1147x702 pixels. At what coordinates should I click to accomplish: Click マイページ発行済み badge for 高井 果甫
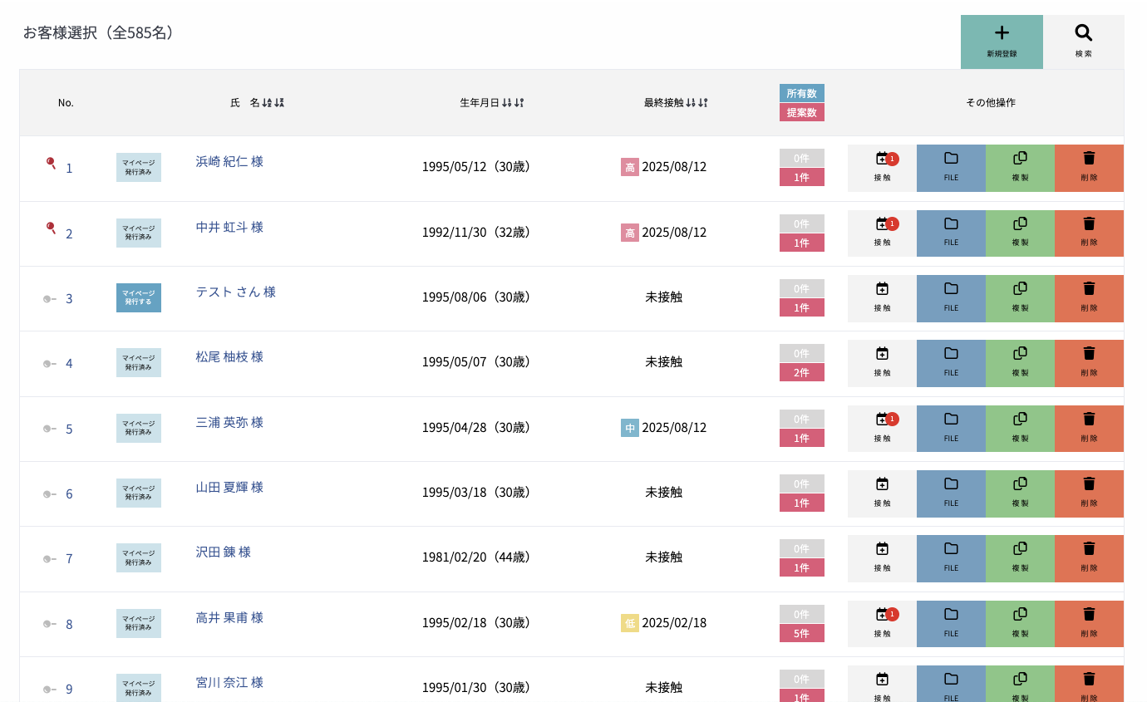click(139, 623)
